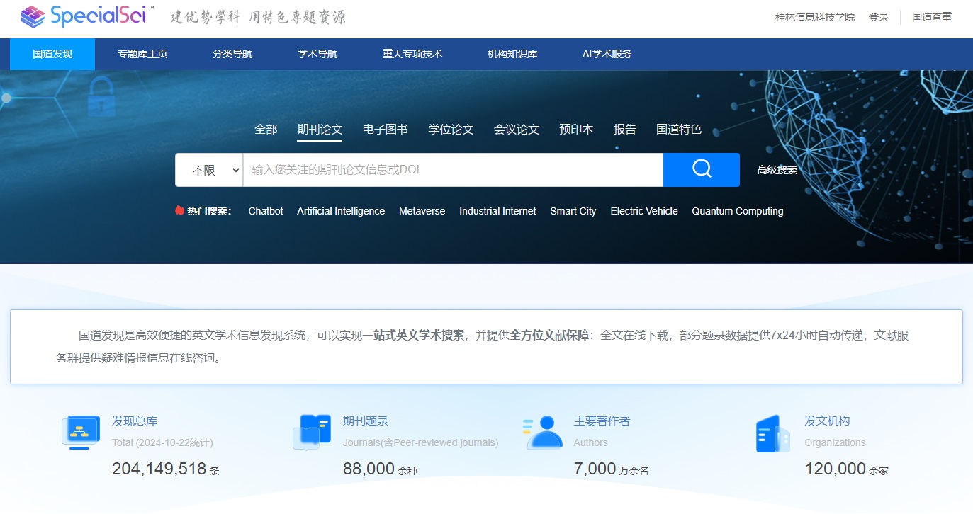This screenshot has width=973, height=514.
Task: Open the AI学术服务 menu item
Action: tap(607, 55)
